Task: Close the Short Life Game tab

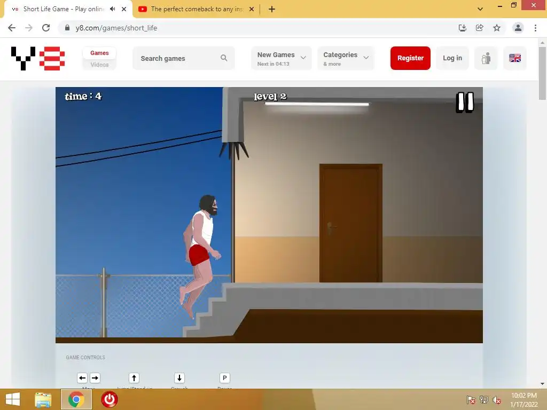Action: click(x=124, y=9)
